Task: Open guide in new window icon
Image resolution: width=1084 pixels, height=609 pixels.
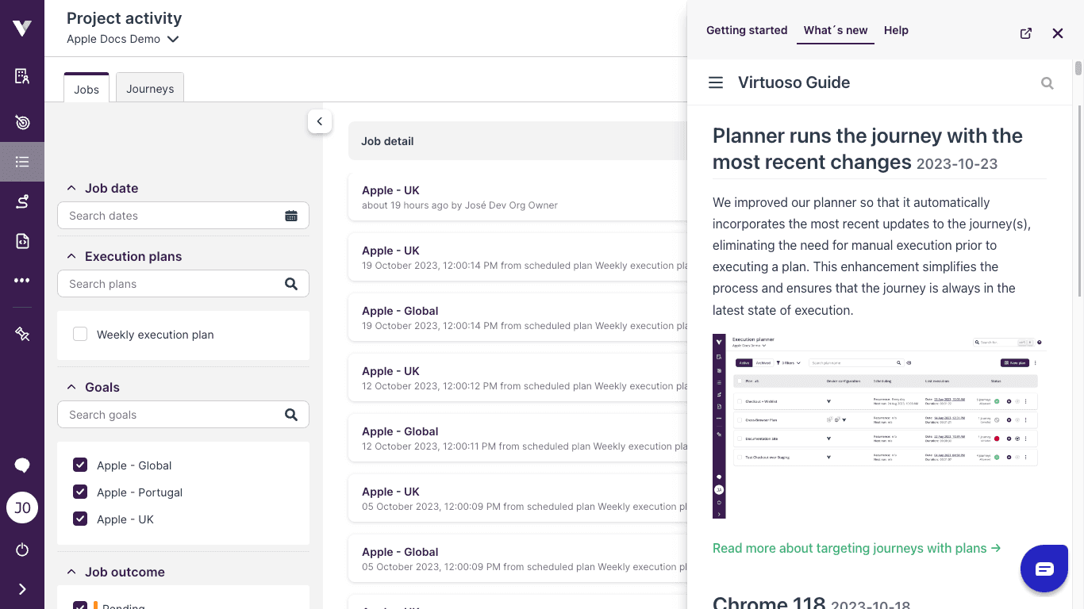Action: pos(1026,33)
